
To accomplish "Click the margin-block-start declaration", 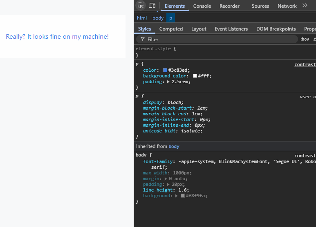I will (x=175, y=108).
